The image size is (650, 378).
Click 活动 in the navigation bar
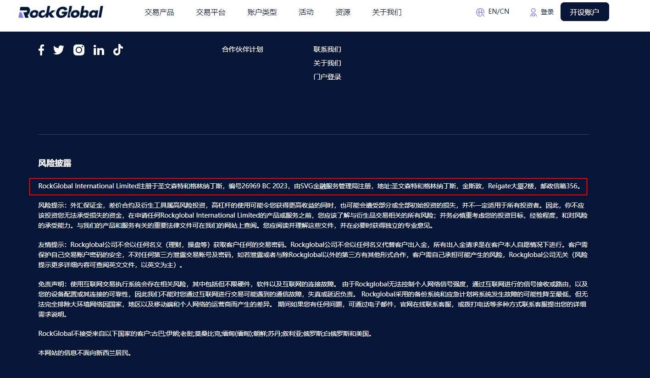(306, 13)
